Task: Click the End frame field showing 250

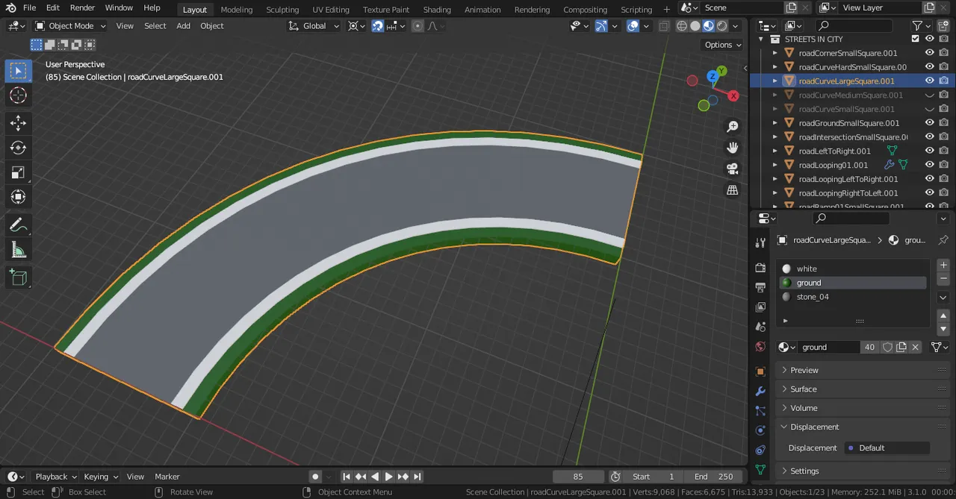Action: [713, 477]
